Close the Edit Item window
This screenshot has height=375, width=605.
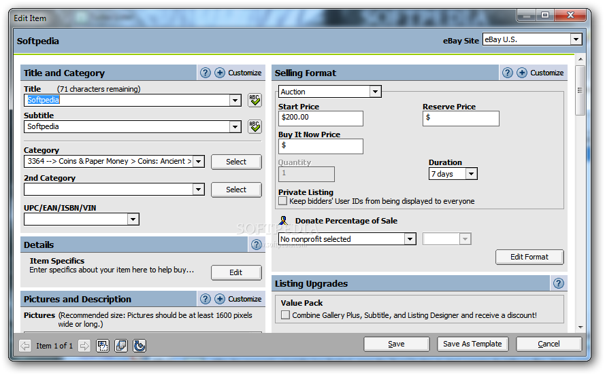point(571,15)
